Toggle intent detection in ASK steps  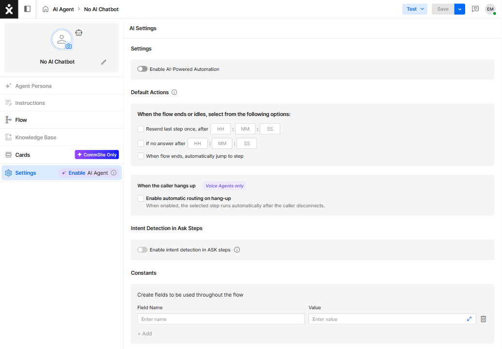tap(142, 250)
